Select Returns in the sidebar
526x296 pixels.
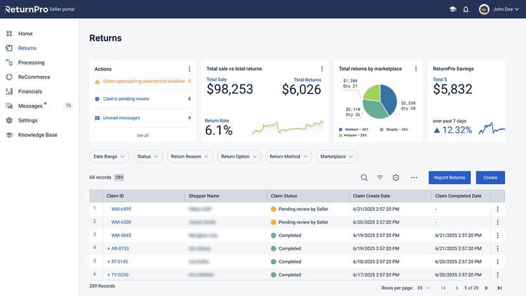27,48
